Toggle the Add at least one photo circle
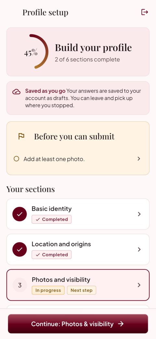The height and width of the screenshot is (339, 156). pyautogui.click(x=16, y=159)
